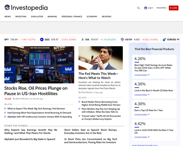Click Lock in Until 2028 text
The image size is (183, 146).
(x=154, y=131)
